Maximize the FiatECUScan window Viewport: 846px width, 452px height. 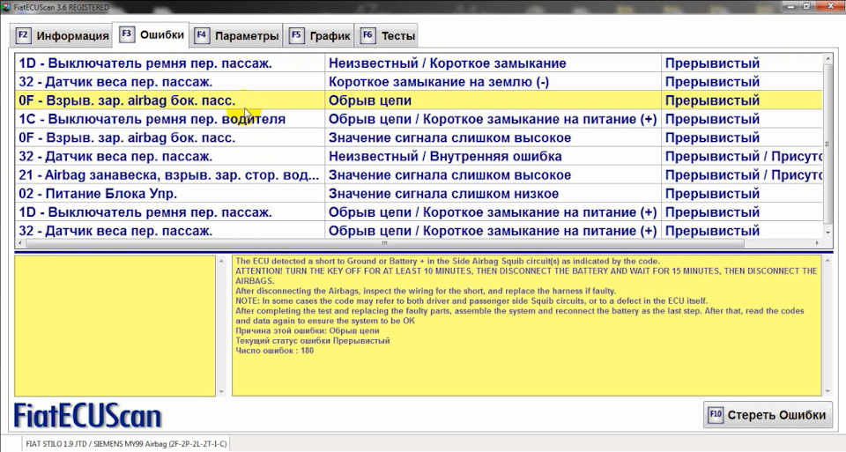click(x=805, y=6)
